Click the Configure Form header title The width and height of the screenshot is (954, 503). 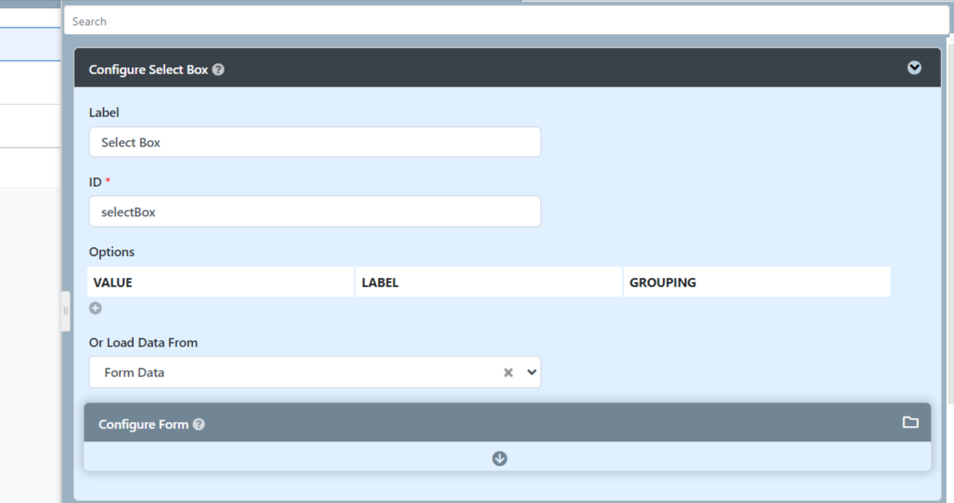[143, 424]
